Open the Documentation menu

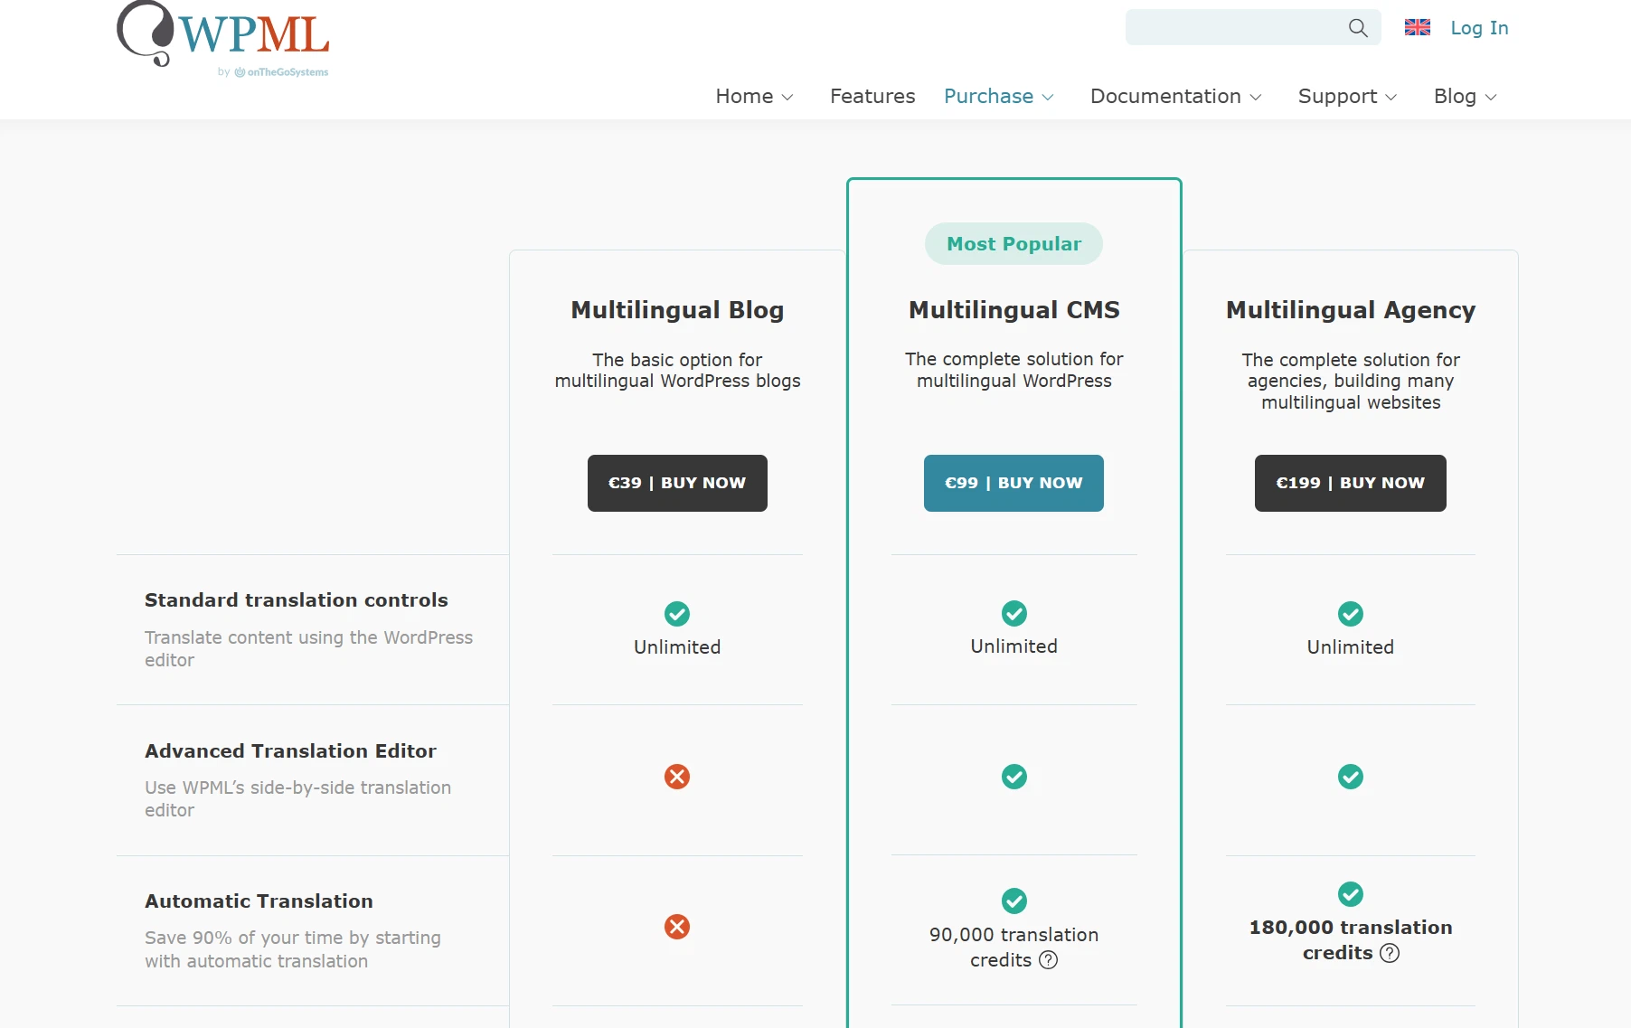click(1175, 96)
